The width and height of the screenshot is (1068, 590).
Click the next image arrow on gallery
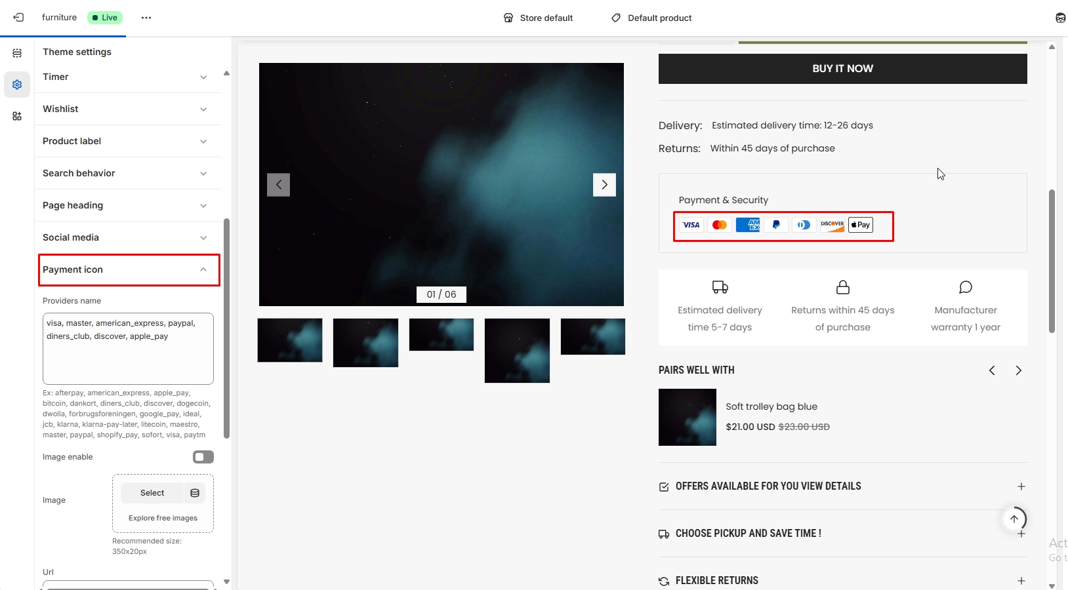[604, 185]
